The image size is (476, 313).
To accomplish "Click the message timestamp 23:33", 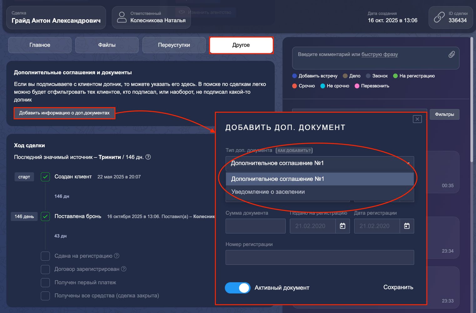I will pos(448,301).
